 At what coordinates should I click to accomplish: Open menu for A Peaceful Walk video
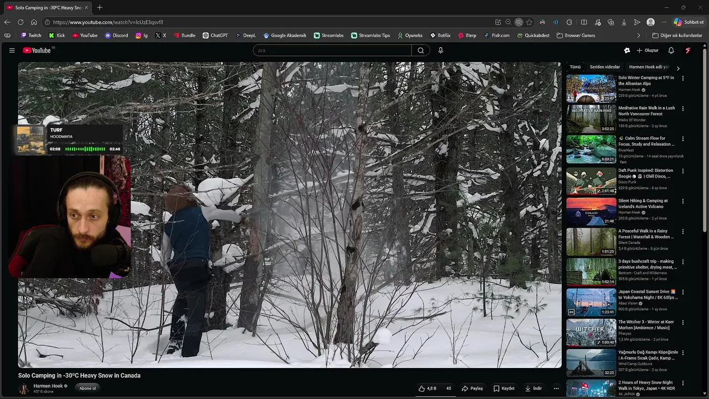(x=682, y=232)
